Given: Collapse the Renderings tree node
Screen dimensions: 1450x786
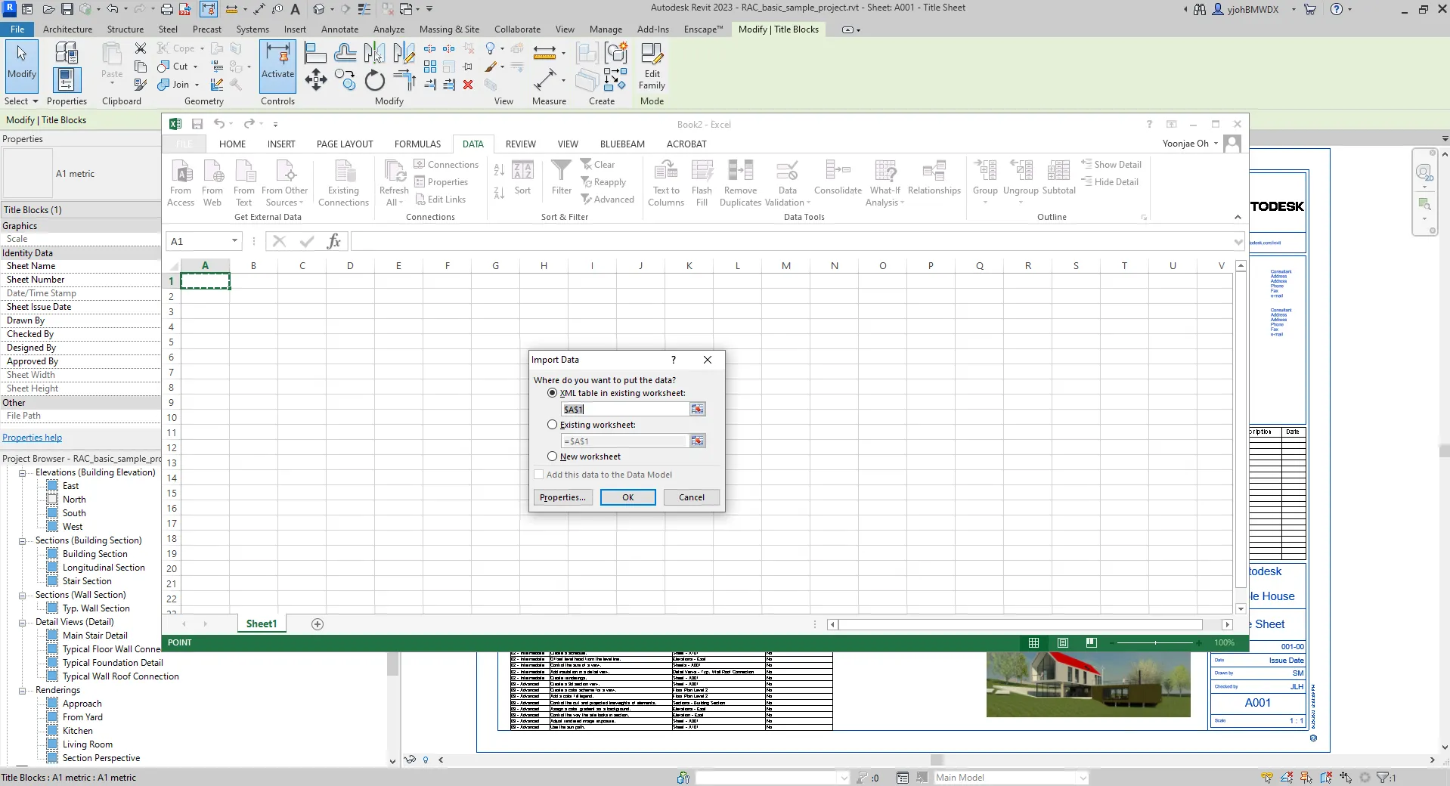Looking at the screenshot, I should point(23,691).
